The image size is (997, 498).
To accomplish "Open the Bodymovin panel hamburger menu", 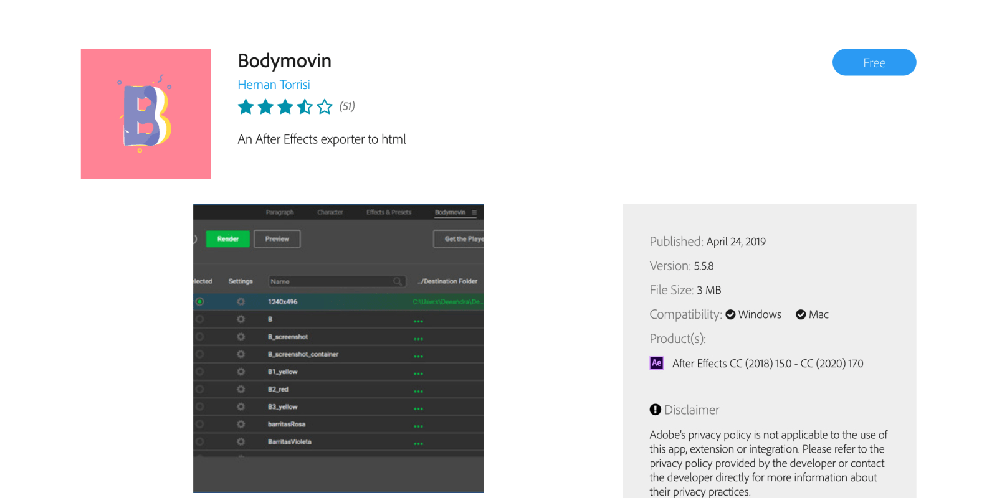I will coord(474,212).
